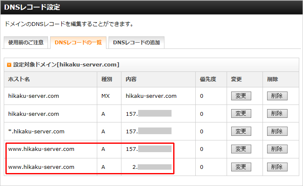This screenshot has width=303, height=186.
Task: Delete the MX record with 削除
Action: (x=277, y=96)
